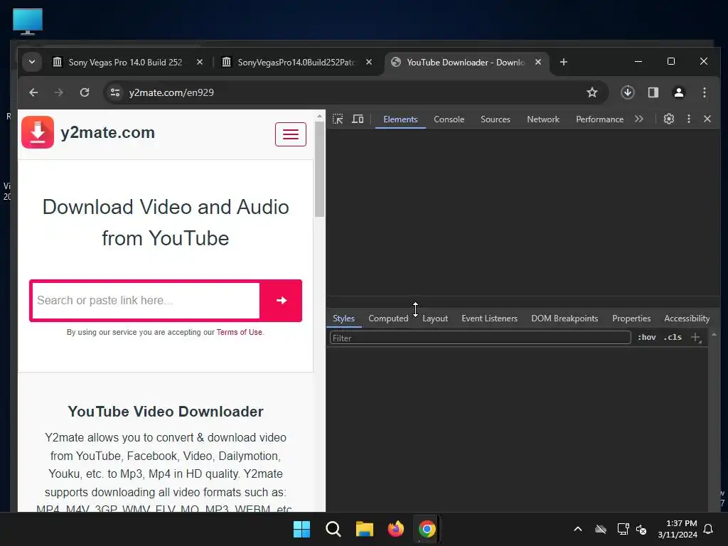
Task: Switch to SonyVegasPro14.0Build252Patch tab
Action: tap(296, 63)
